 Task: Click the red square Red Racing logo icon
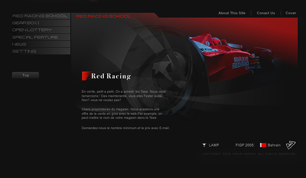pyautogui.click(x=86, y=76)
